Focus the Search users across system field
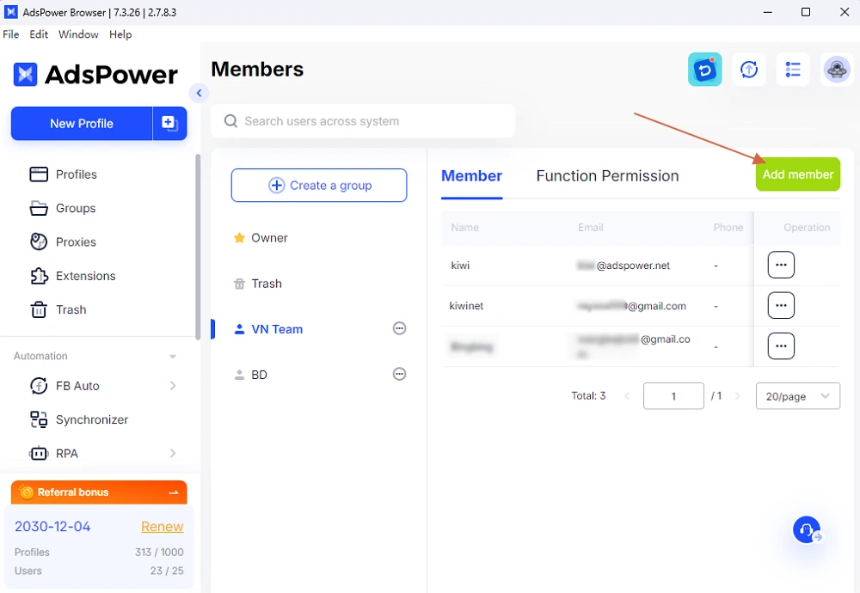860x593 pixels. [x=363, y=121]
